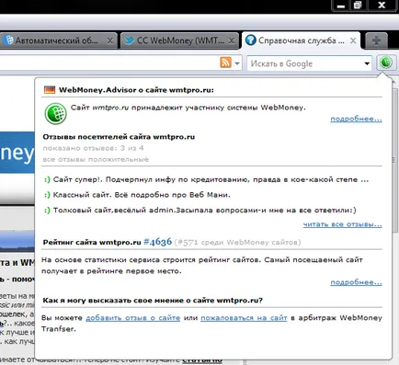Click the rating number '#4636'
The height and width of the screenshot is (365, 399).
(158, 242)
